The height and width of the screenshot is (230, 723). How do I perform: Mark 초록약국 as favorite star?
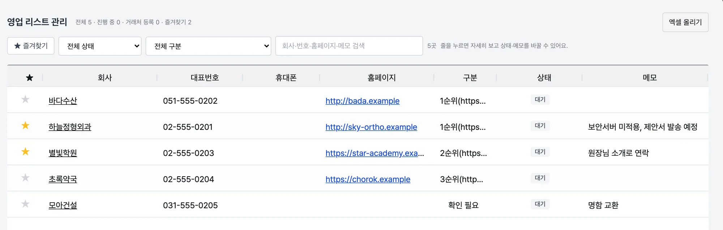tap(25, 178)
